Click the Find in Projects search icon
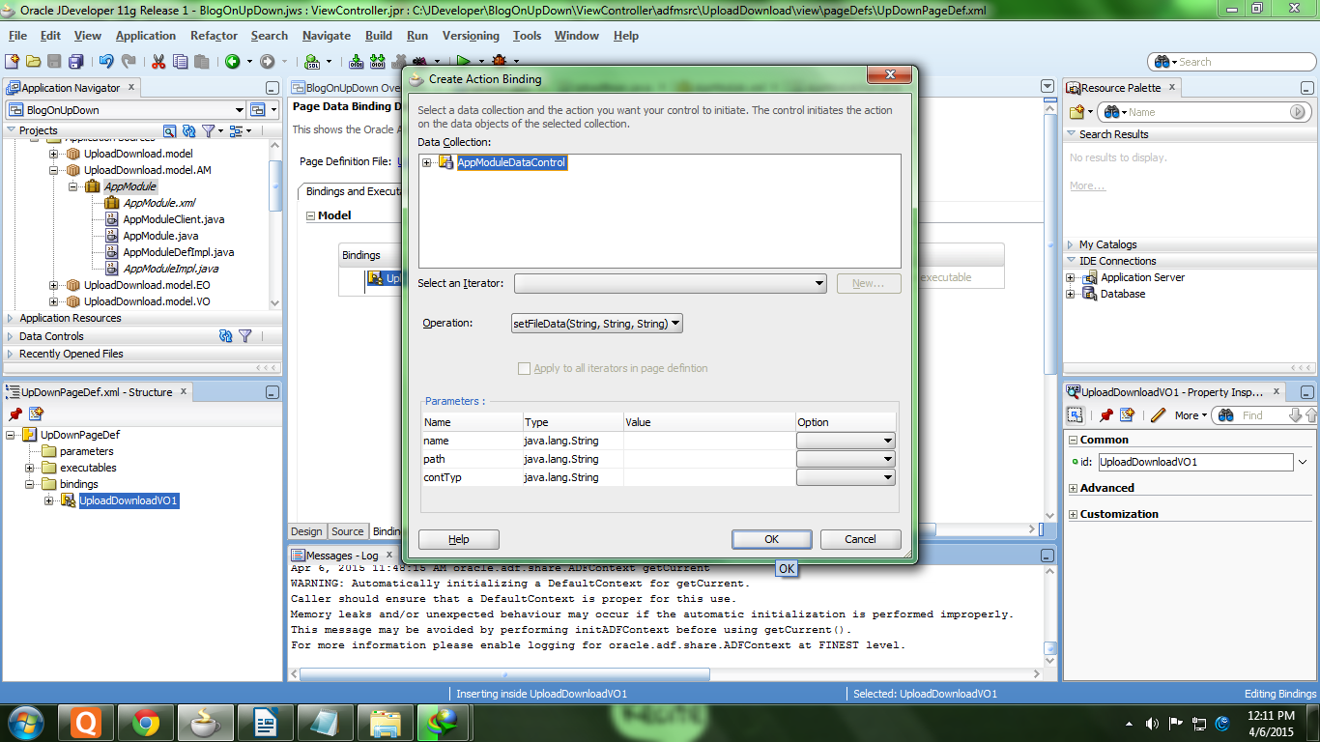This screenshot has width=1320, height=742. (x=170, y=130)
